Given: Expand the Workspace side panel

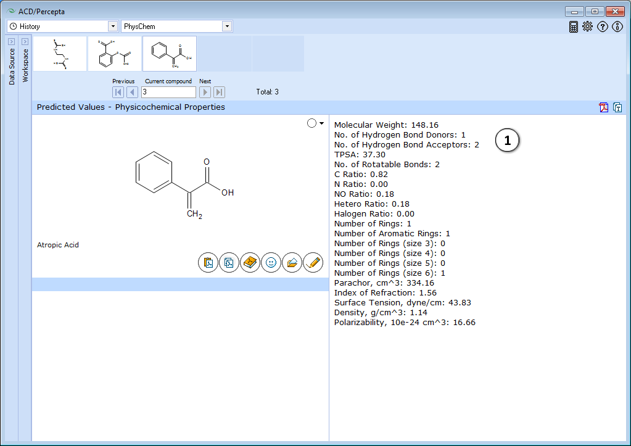Looking at the screenshot, I should coord(25,41).
